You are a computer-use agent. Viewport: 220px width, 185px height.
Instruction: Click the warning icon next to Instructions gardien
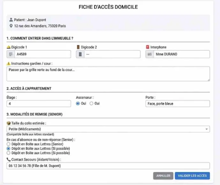pyautogui.click(x=9, y=63)
